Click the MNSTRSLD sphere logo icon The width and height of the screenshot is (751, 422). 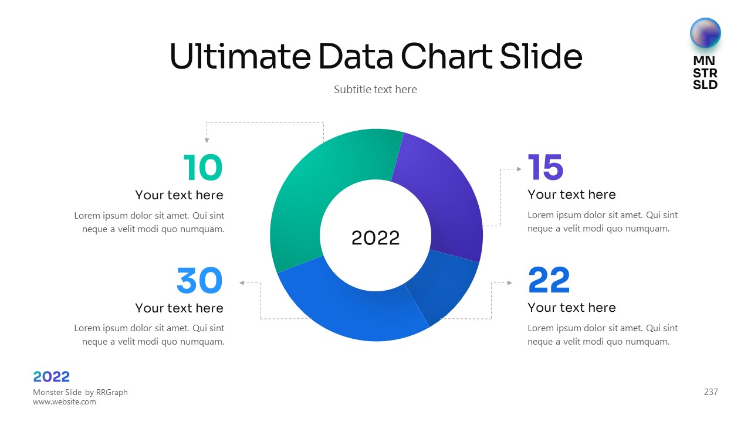pyautogui.click(x=705, y=33)
